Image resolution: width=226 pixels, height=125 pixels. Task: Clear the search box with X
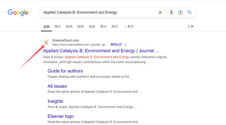(x=160, y=12)
